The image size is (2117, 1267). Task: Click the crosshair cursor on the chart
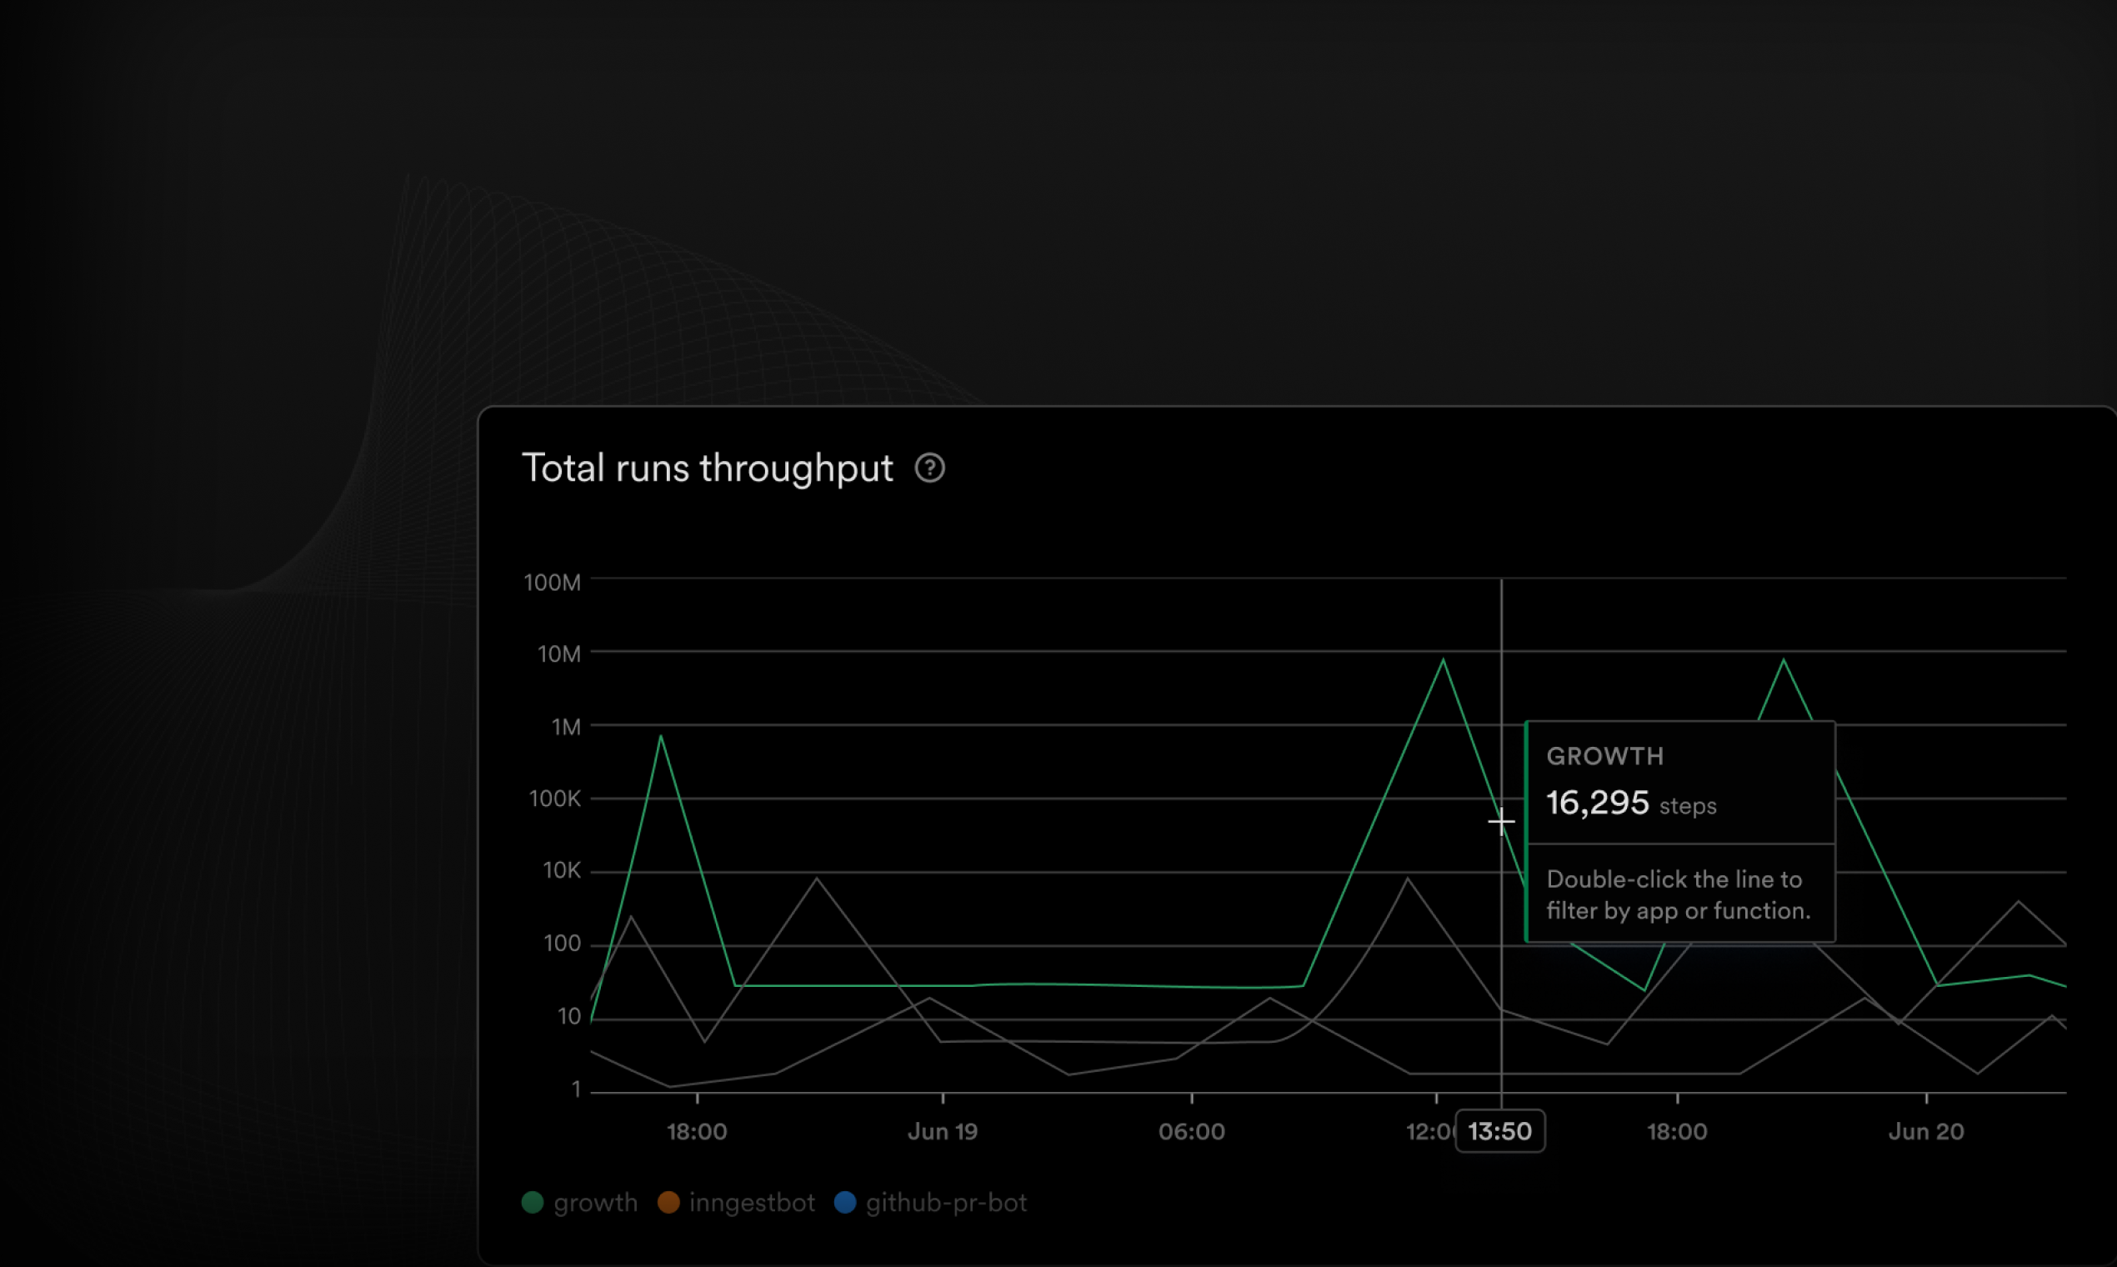(x=1501, y=822)
